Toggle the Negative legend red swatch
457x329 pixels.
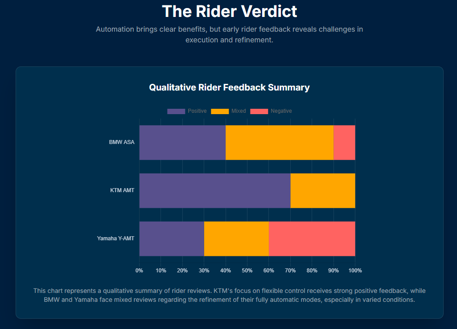pos(259,111)
